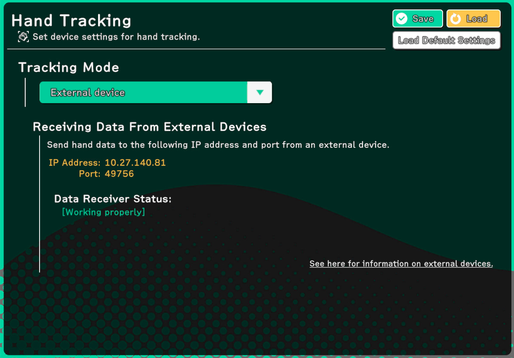Click the Hand Tracking page title
Image resolution: width=514 pixels, height=358 pixels.
tap(71, 21)
